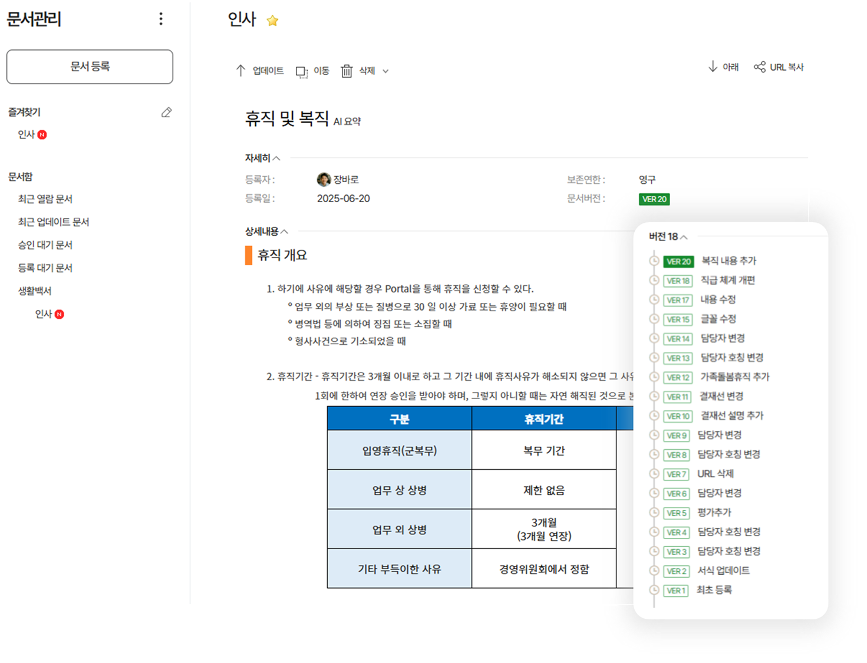Screen dimensions: 867x663
Task: Open the 문서관리 kebab menu
Action: (x=161, y=19)
